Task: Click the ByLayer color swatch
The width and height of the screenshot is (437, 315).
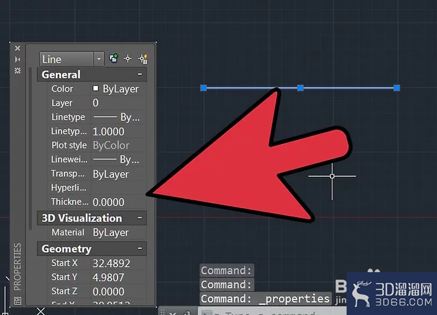Action: coord(96,89)
